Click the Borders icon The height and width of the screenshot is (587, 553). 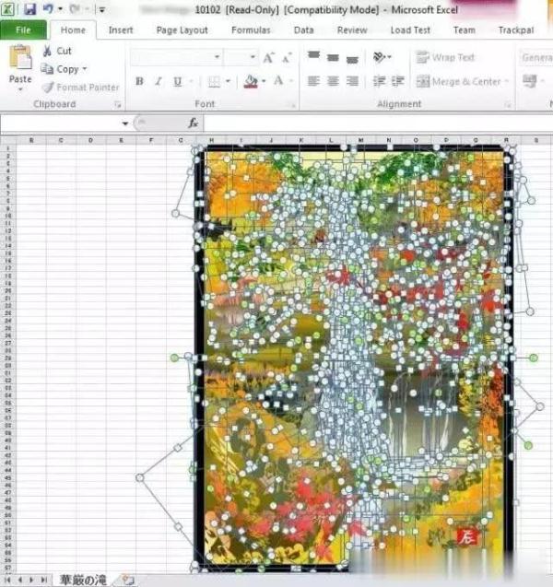pyautogui.click(x=214, y=82)
